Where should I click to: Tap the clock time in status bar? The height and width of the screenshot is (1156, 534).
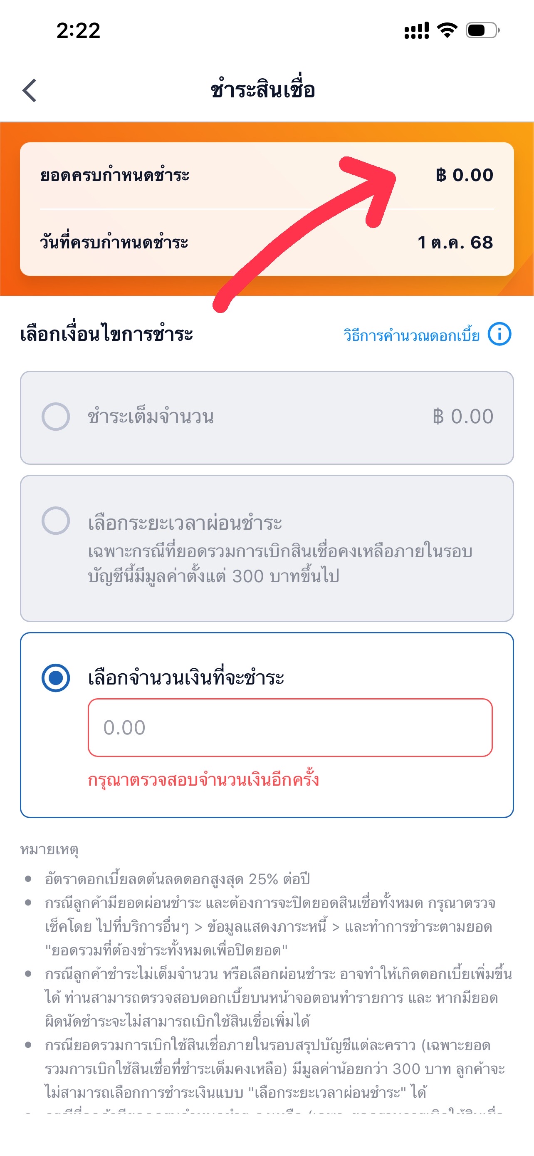point(78,30)
